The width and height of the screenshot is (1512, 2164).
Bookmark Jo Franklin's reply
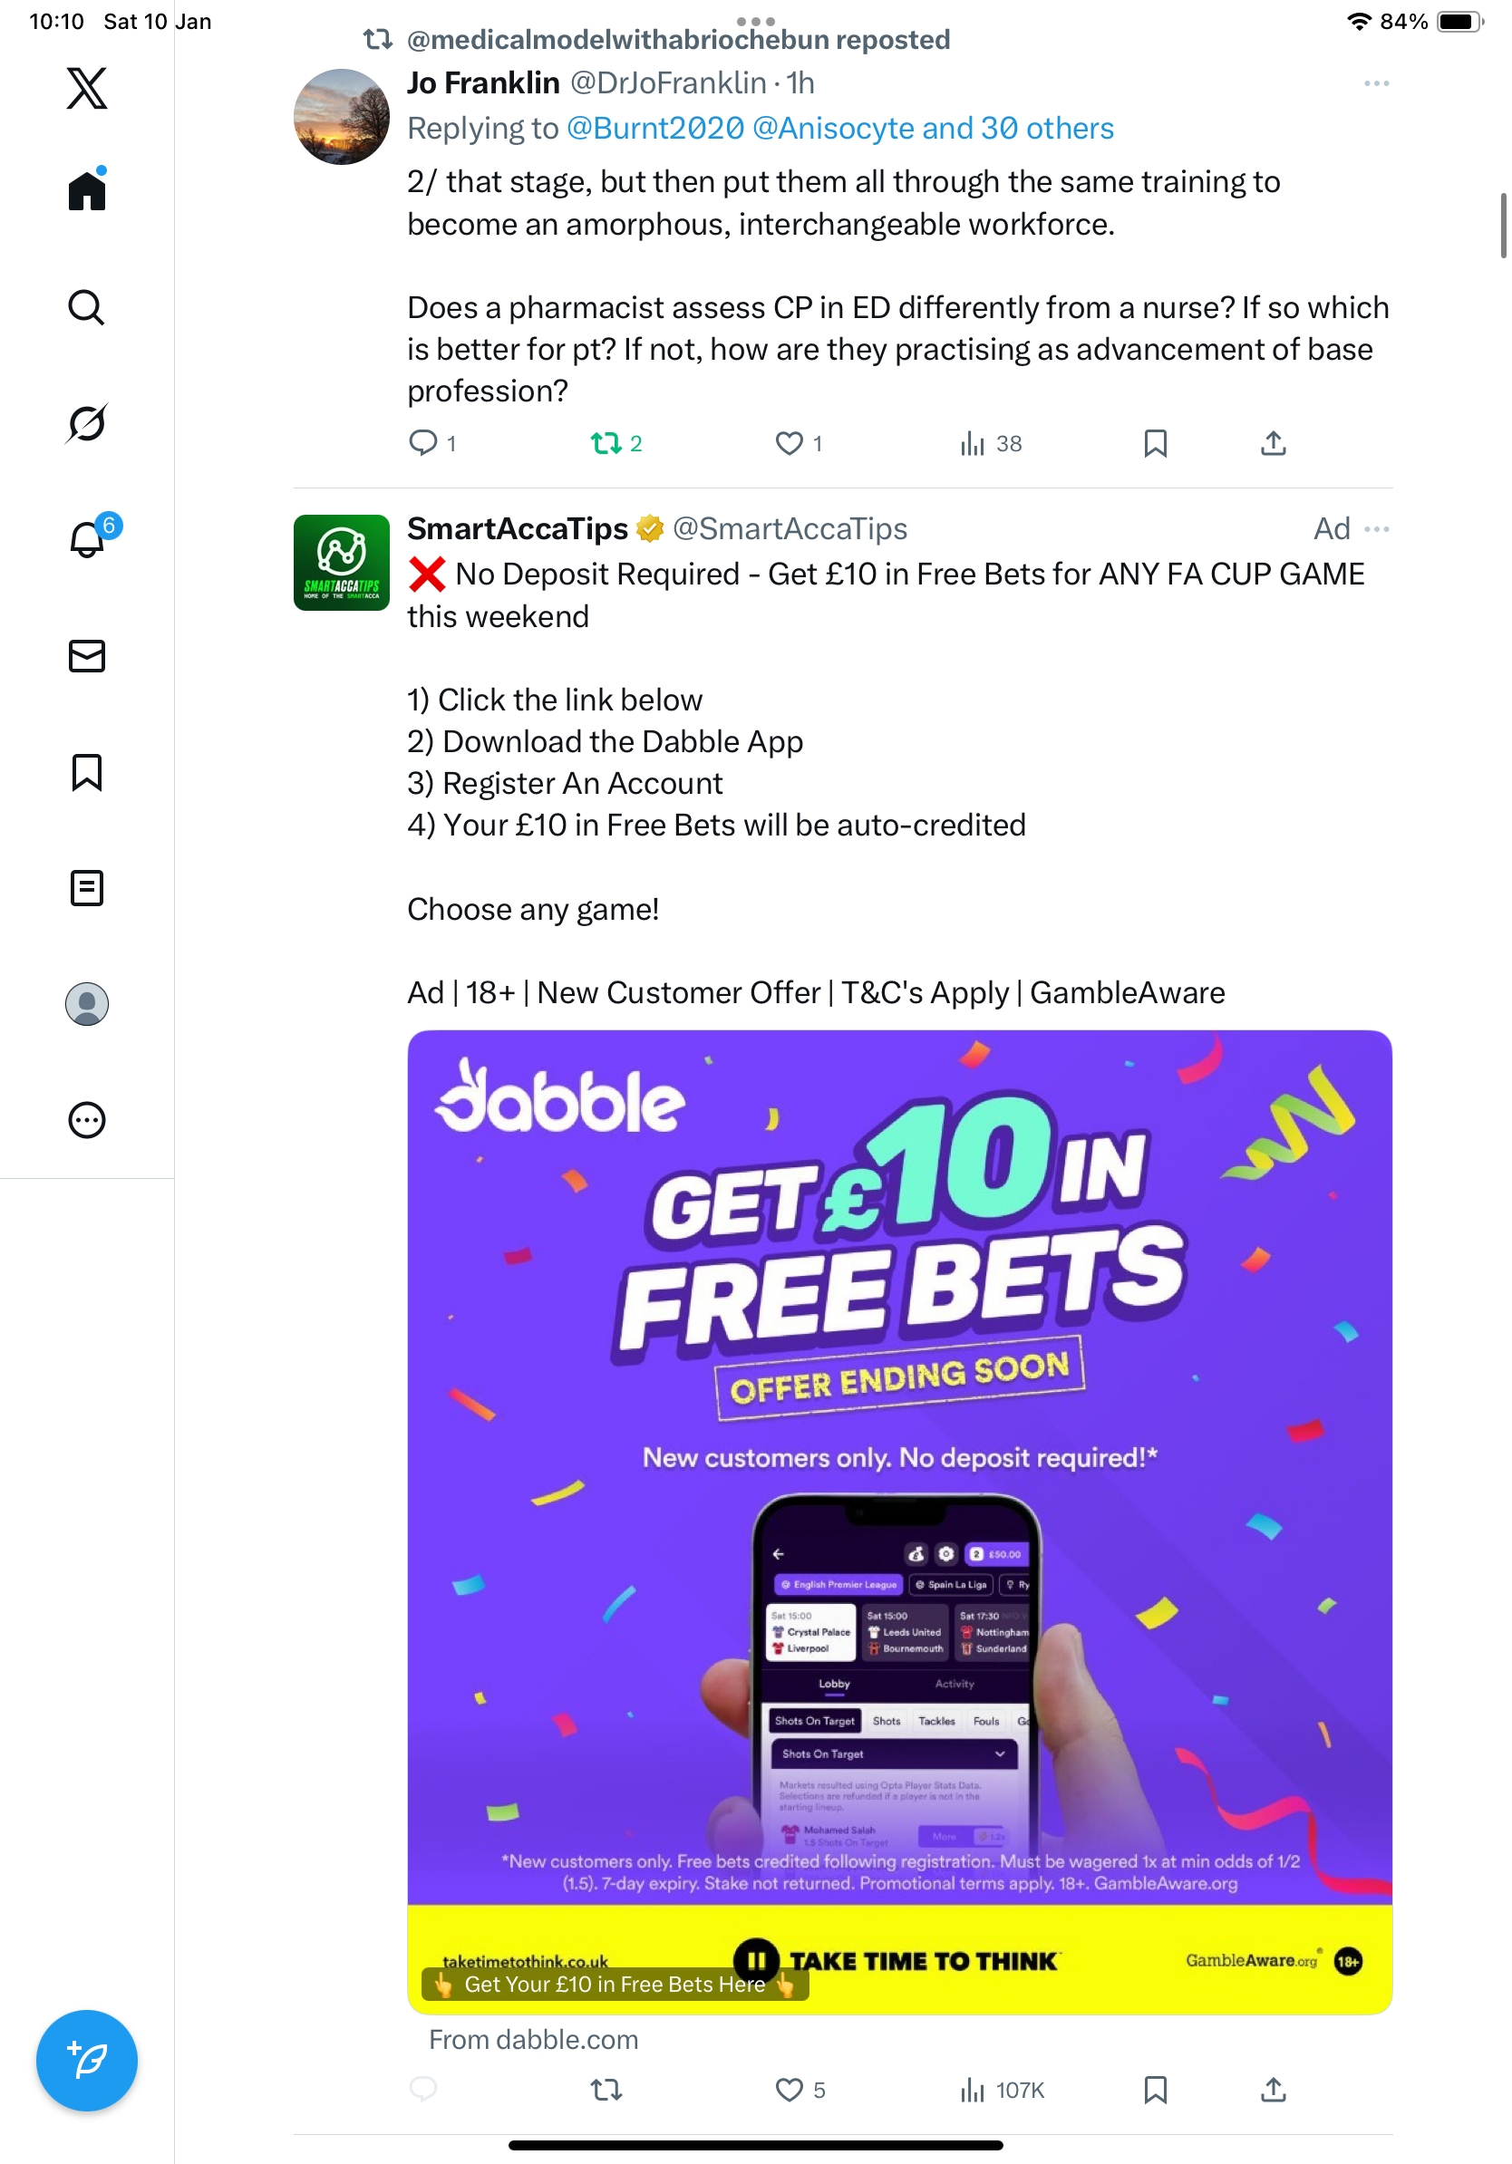click(1155, 443)
